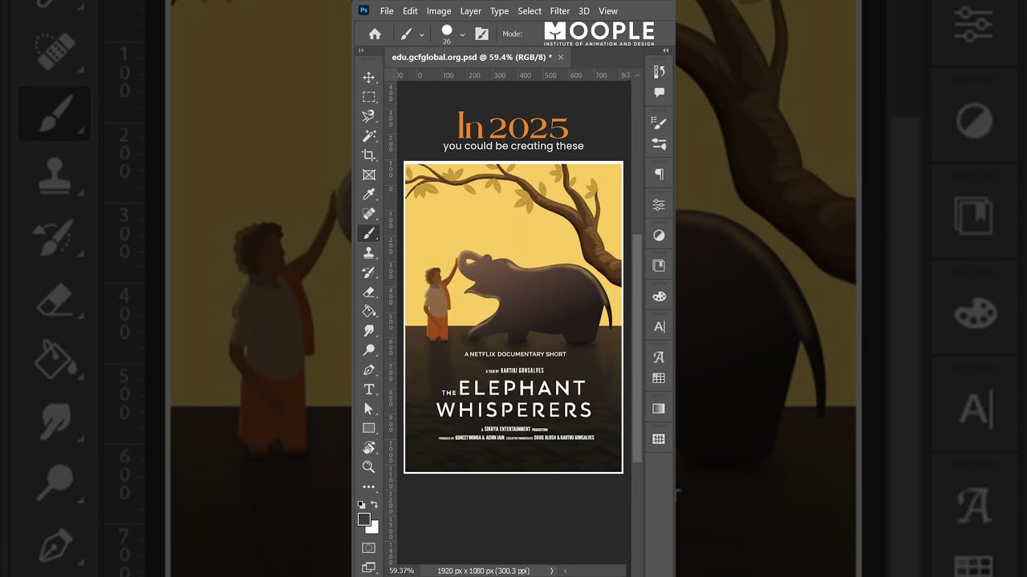Open the status bar info arrow
1027x577 pixels.
click(x=551, y=571)
